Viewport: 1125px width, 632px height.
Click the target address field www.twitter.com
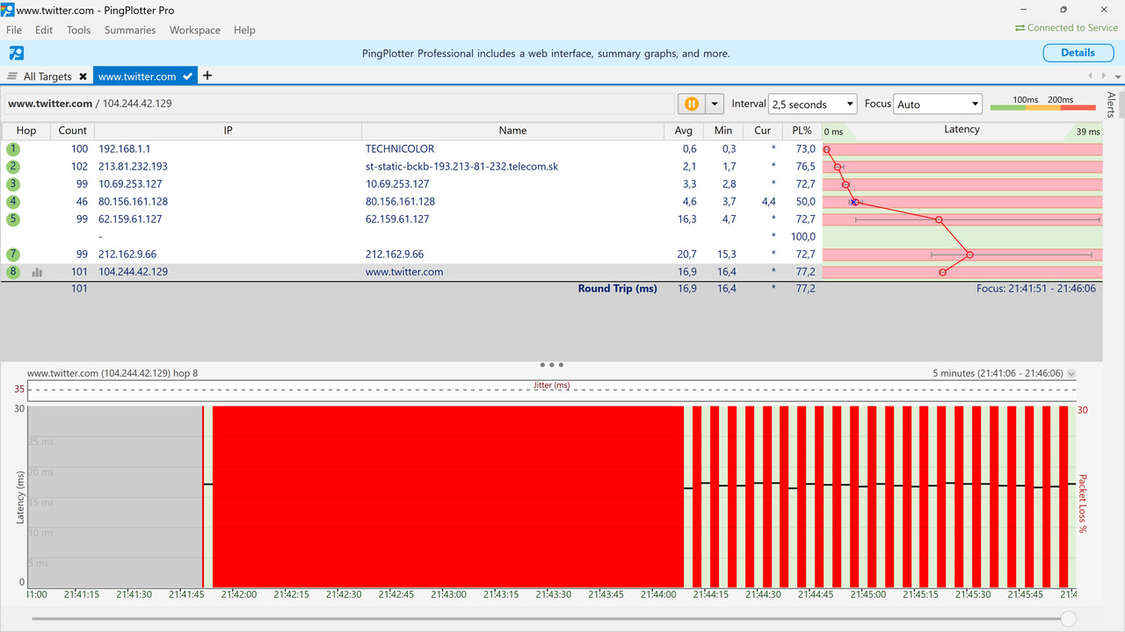[x=338, y=104]
